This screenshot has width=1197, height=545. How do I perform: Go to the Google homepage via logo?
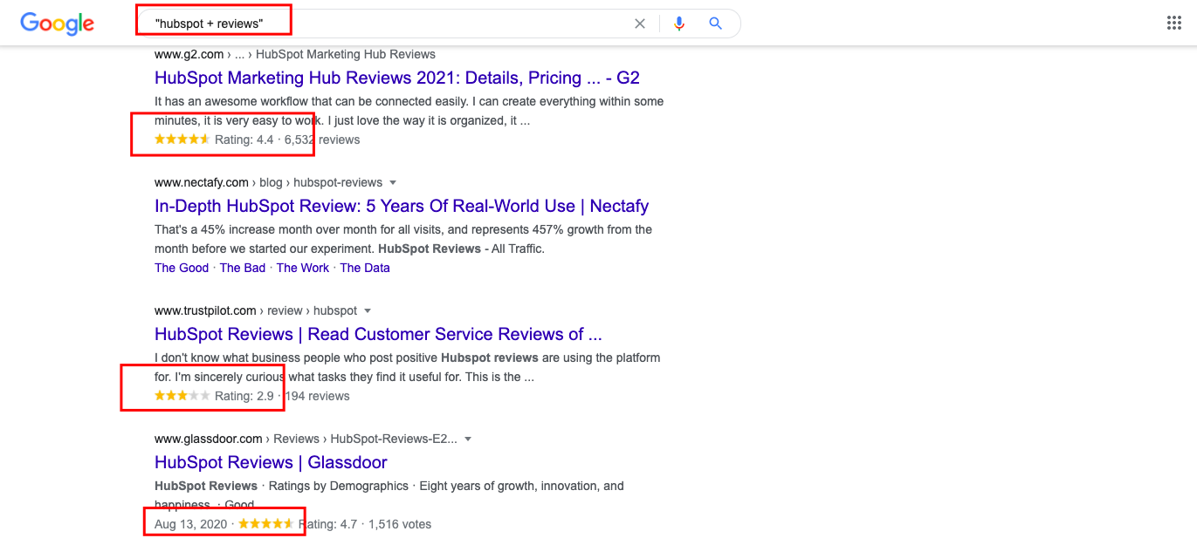(57, 24)
